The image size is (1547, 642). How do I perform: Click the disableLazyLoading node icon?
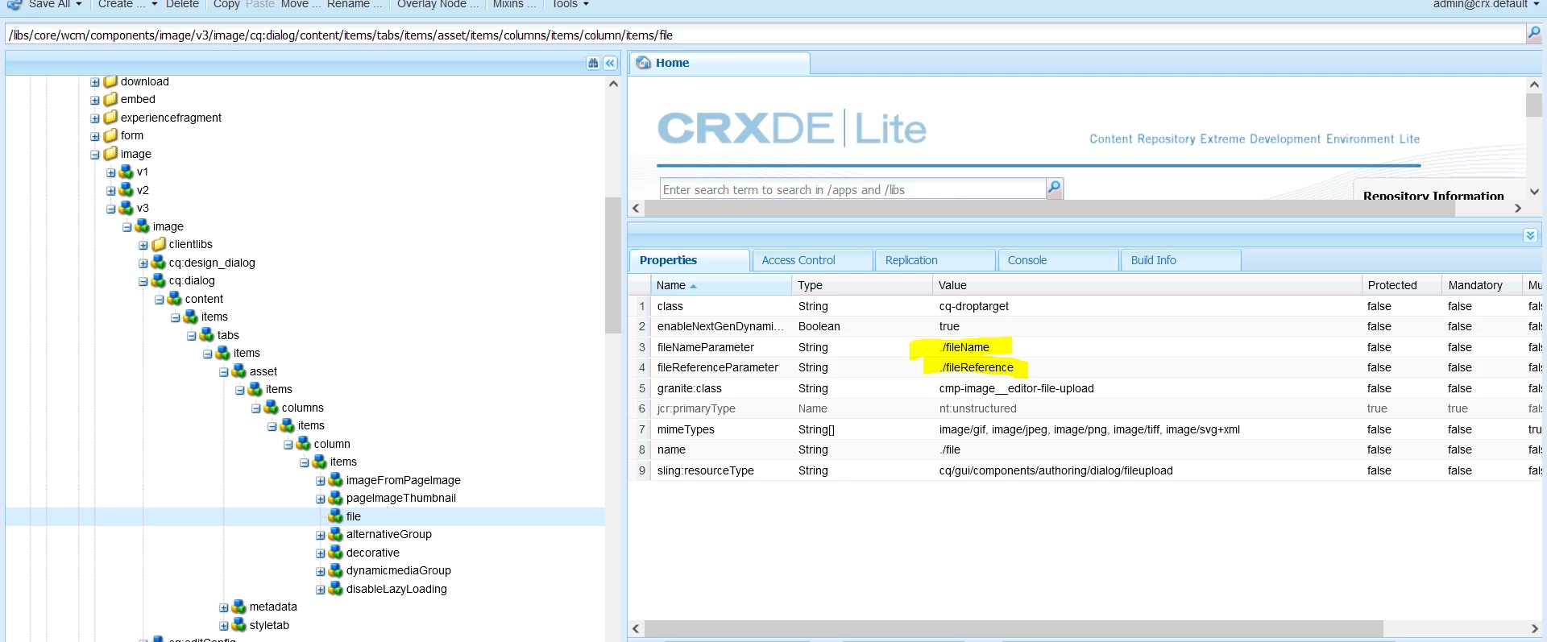pyautogui.click(x=336, y=589)
